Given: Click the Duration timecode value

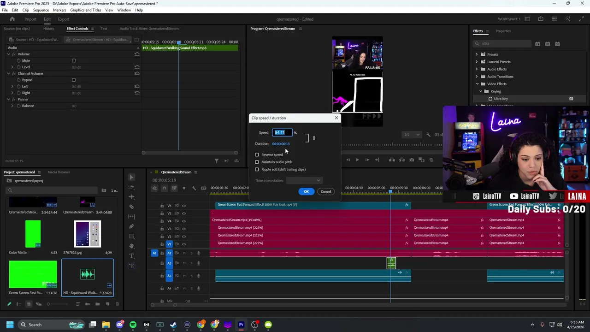Looking at the screenshot, I should [x=281, y=144].
